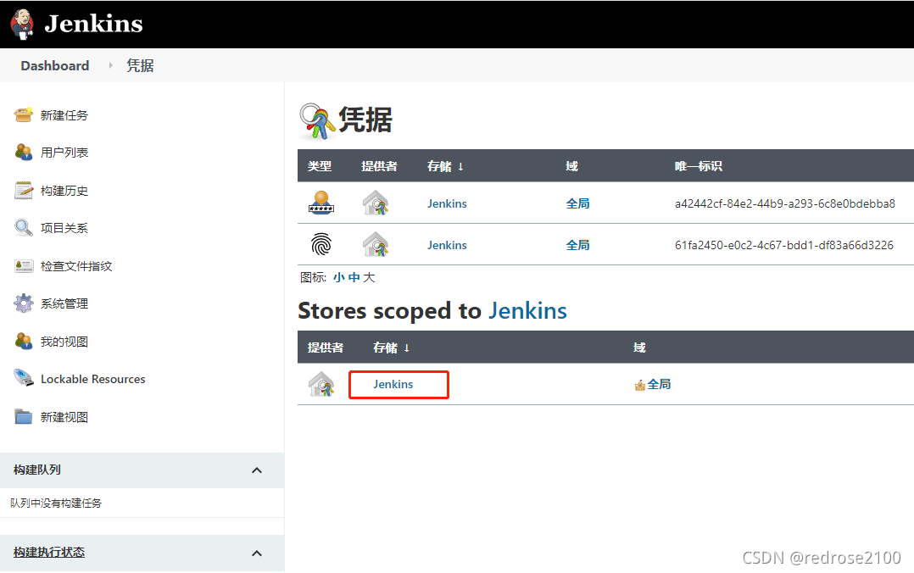Image resolution: width=914 pixels, height=573 pixels.
Task: Click provider icon in 61fa2450 row
Action: (x=376, y=244)
